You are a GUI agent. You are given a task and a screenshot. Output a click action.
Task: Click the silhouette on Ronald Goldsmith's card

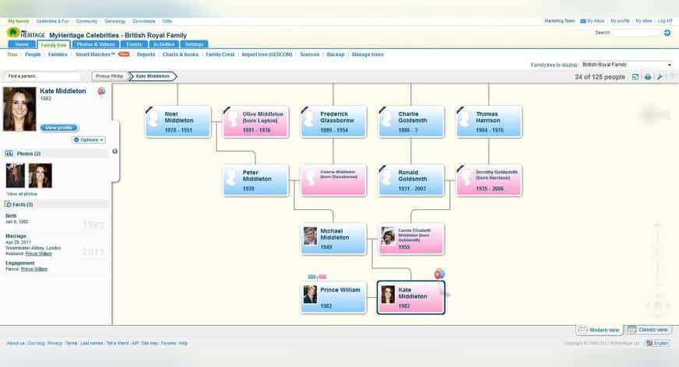coord(388,177)
